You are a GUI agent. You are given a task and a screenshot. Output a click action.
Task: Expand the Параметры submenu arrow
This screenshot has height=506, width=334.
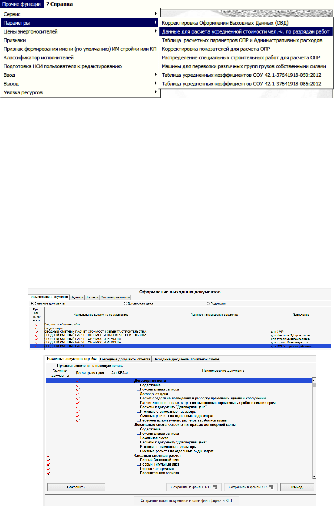156,22
